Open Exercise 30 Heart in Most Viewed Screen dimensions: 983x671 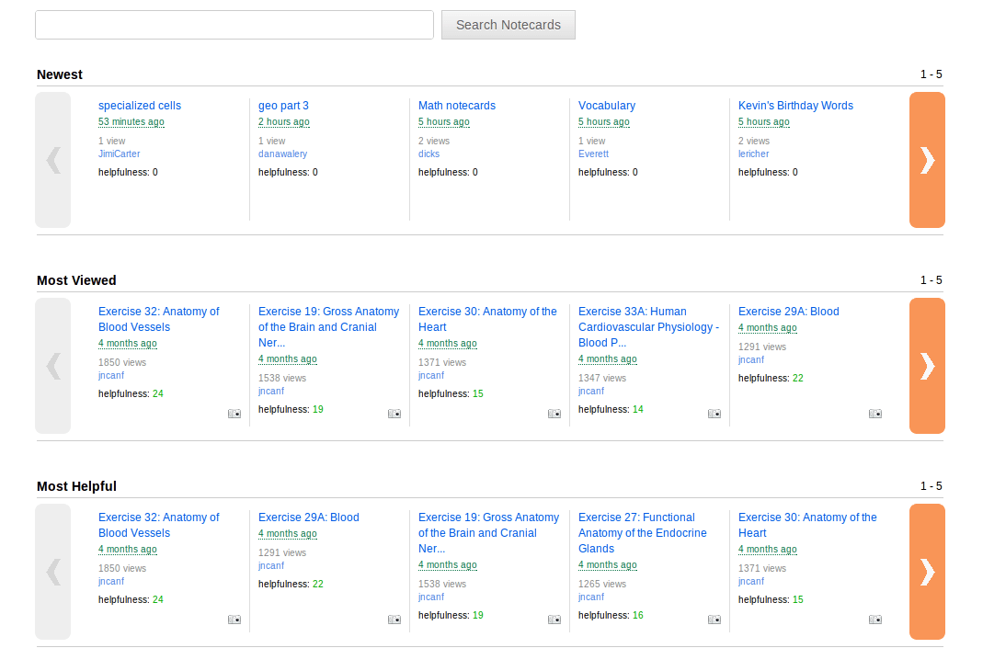(x=487, y=319)
